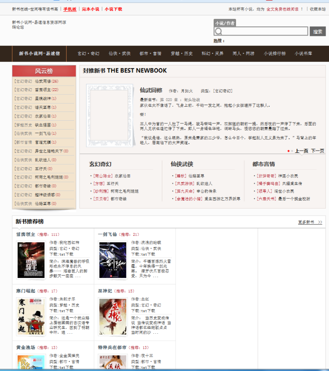Screen dimensions: 329x371
Task: Open the 科幻·灵异 navigation category
Action: tap(212, 54)
